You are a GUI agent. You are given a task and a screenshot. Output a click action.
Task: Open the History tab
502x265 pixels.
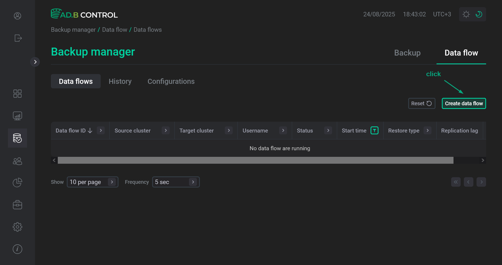pyautogui.click(x=120, y=81)
